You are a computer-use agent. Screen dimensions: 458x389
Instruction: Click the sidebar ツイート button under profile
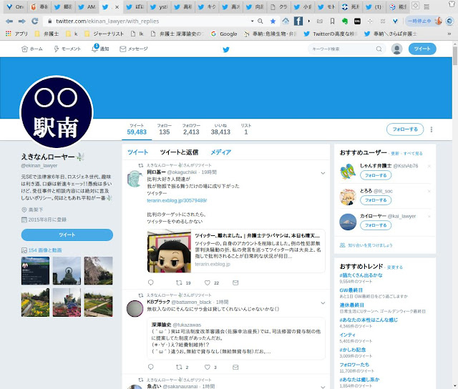67,235
